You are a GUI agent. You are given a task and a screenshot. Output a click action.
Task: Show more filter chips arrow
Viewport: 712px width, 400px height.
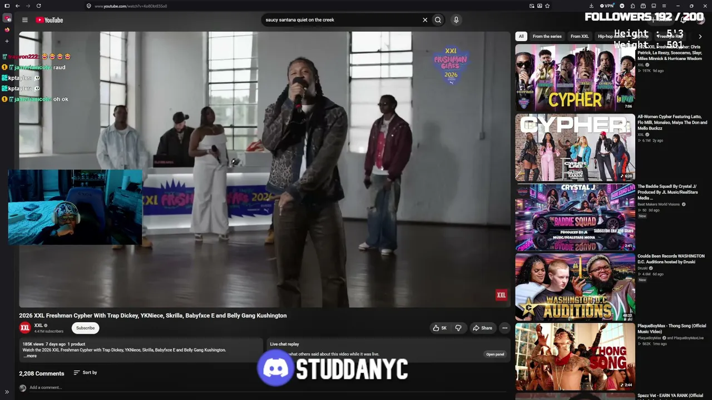click(x=700, y=37)
